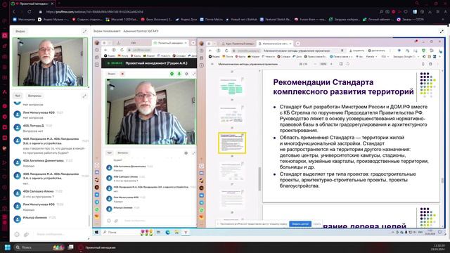Open a new browser tab with plus

(59, 4)
